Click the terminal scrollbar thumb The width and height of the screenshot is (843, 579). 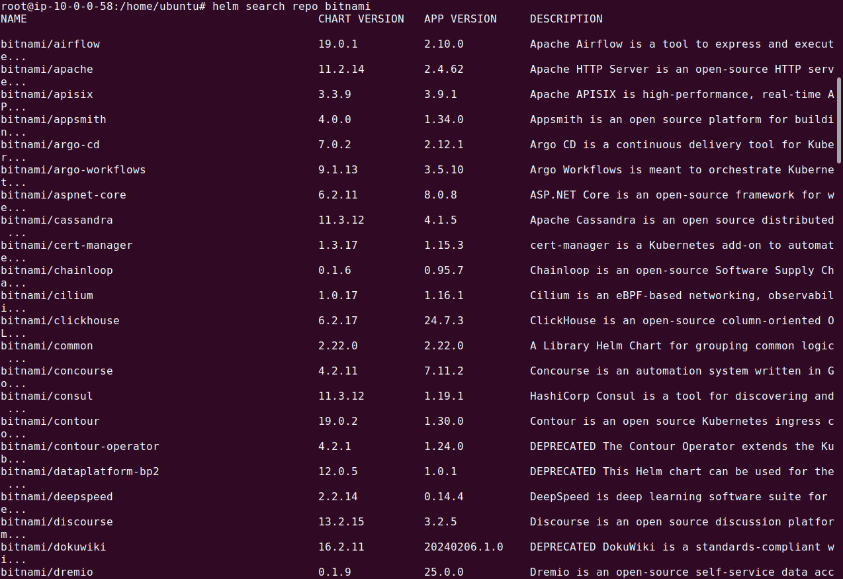pos(839,120)
